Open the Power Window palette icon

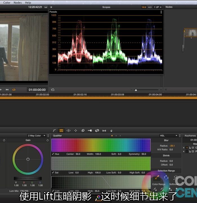(x=69, y=131)
